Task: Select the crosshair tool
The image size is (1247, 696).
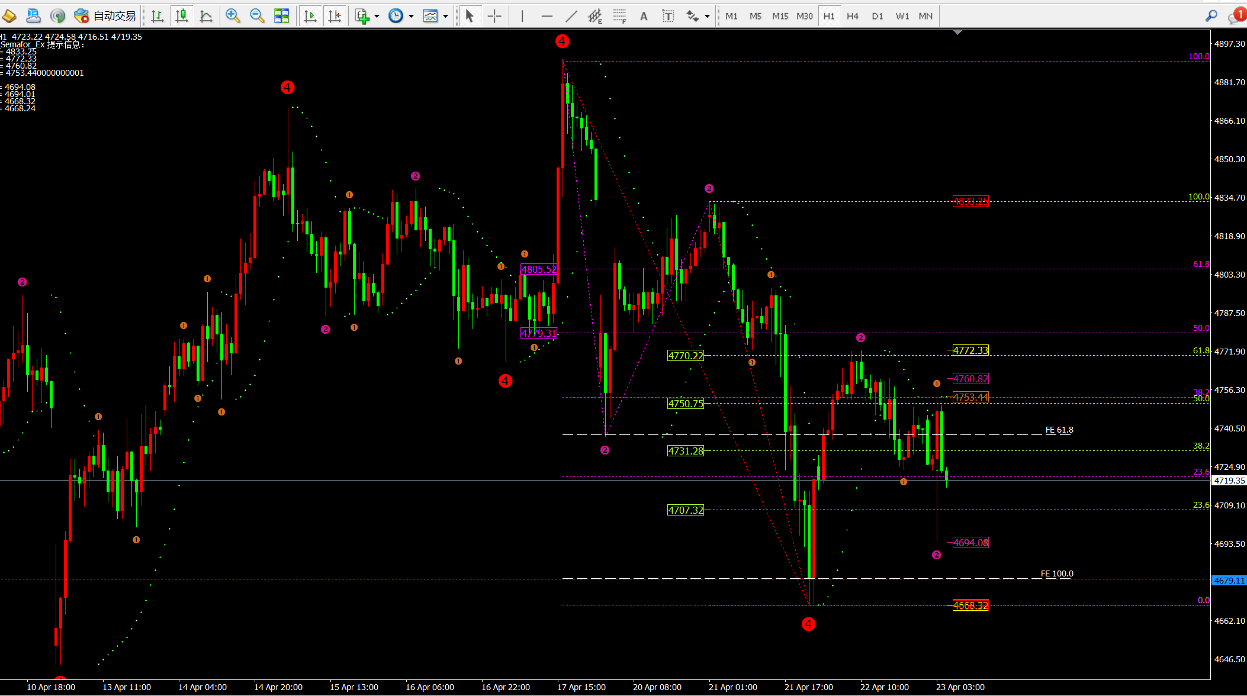Action: click(494, 16)
